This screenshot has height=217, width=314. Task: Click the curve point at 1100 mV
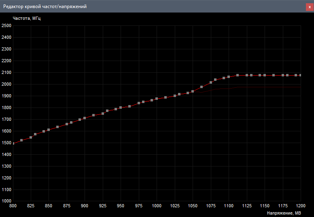(x=229, y=77)
